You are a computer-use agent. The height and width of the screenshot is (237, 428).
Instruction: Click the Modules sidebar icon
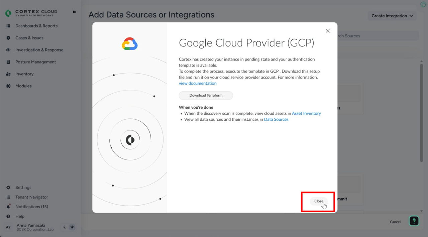(8, 86)
